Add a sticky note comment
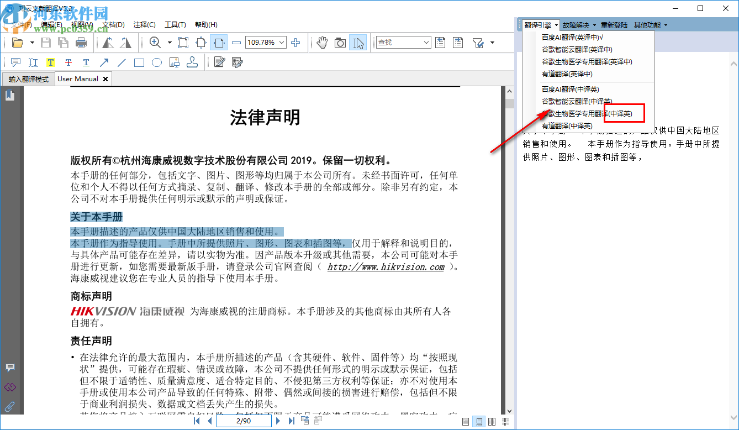 (15, 62)
